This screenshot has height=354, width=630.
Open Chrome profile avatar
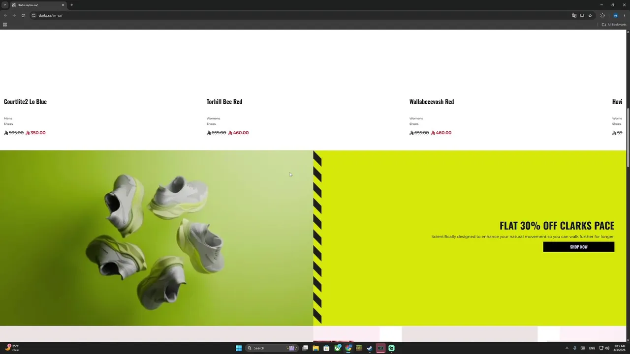tap(615, 15)
